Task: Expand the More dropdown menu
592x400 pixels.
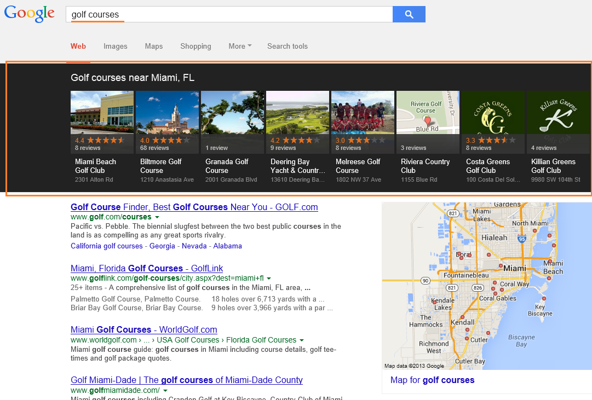Action: click(240, 46)
